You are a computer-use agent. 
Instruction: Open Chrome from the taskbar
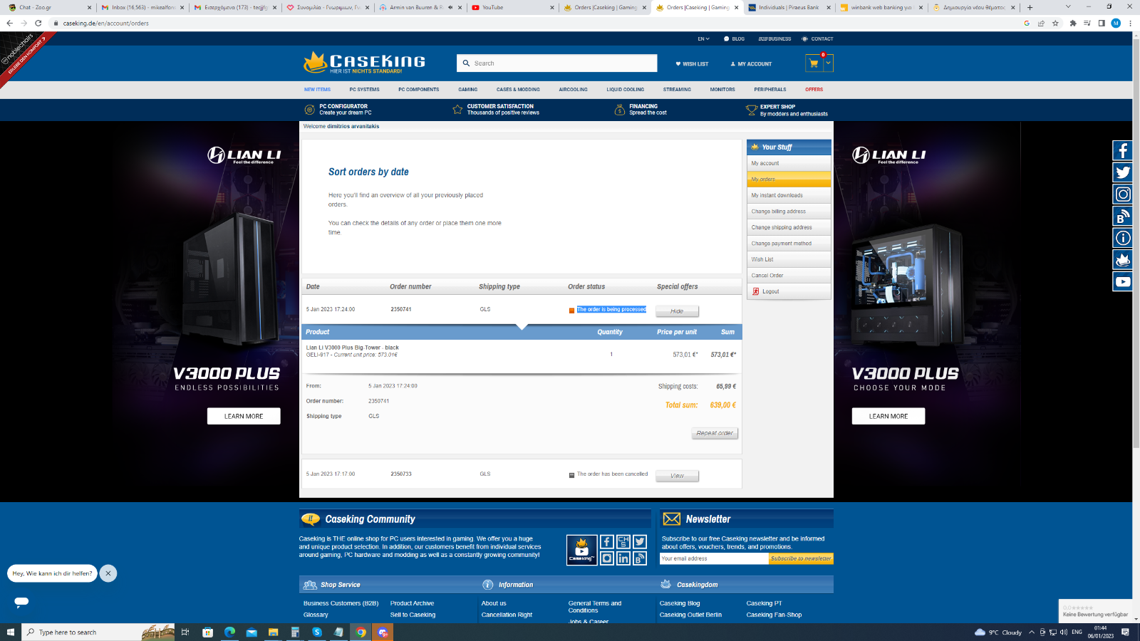click(x=361, y=632)
